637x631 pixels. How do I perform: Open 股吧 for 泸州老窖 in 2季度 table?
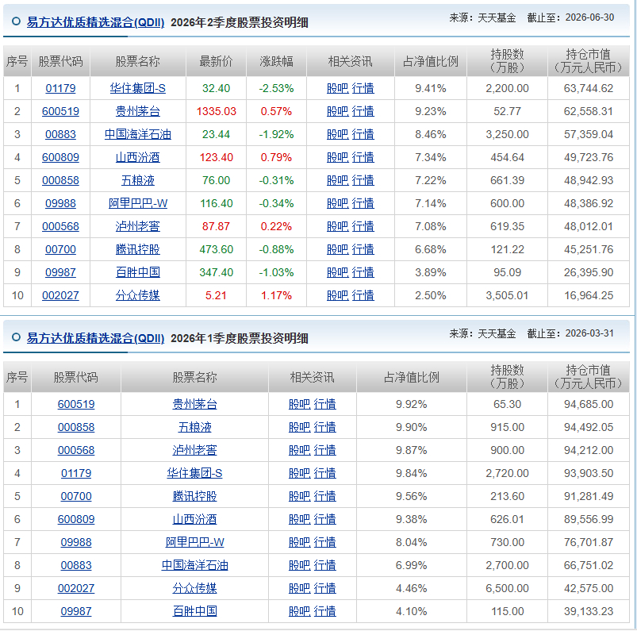tap(338, 226)
